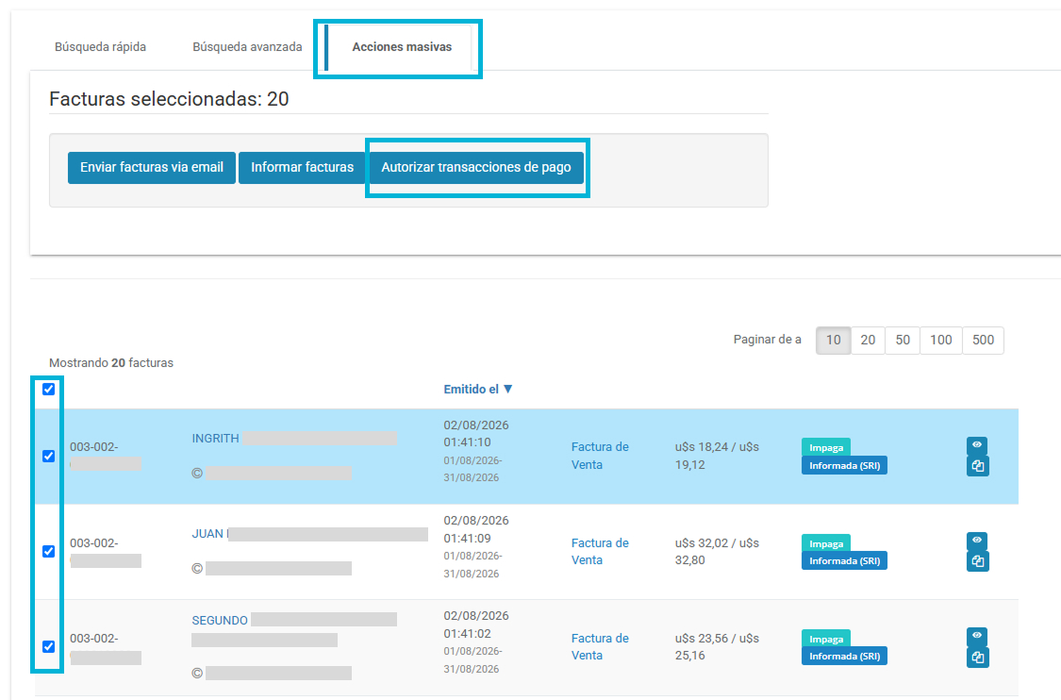Viewport: 1061px width, 700px height.
Task: Set pagination to 50 per page
Action: 903,340
